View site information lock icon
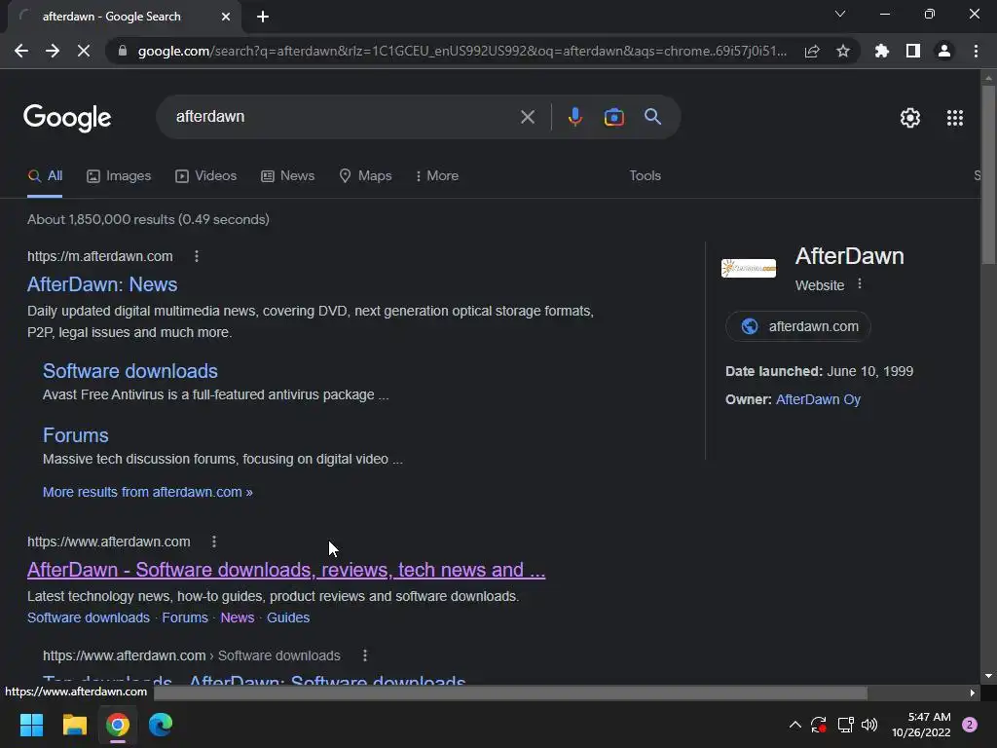This screenshot has width=997, height=748. coord(123,51)
